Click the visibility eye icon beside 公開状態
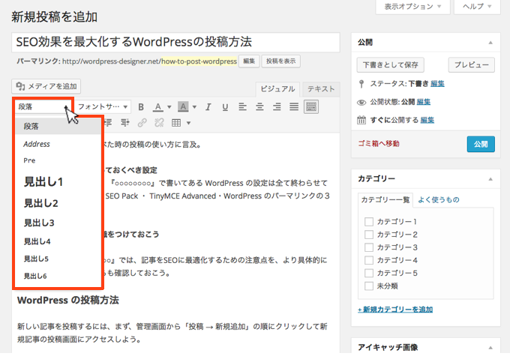510x356 pixels. (361, 103)
